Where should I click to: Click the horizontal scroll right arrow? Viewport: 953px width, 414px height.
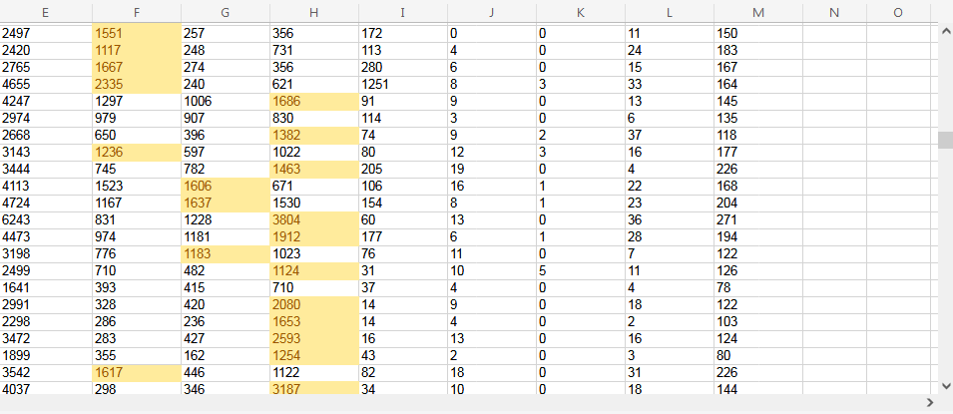pos(930,402)
